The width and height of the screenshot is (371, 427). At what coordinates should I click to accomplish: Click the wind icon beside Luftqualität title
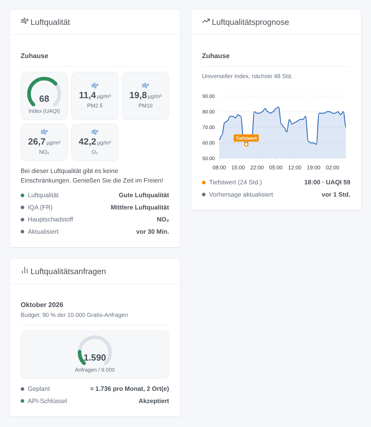(x=25, y=21)
